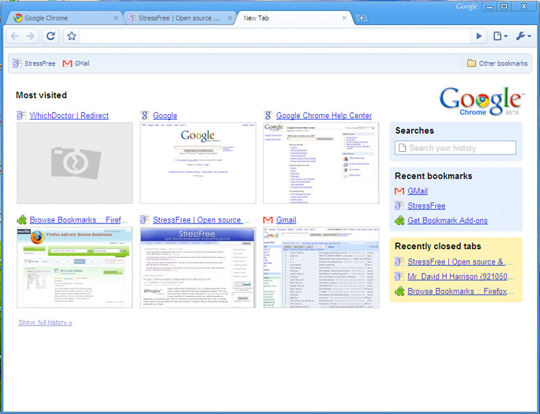Switch to the Google Chrome tab
The height and width of the screenshot is (414, 540).
[63, 18]
